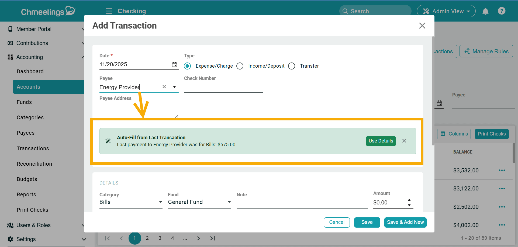
Task: Click the Save & Add New button
Action: (x=405, y=222)
